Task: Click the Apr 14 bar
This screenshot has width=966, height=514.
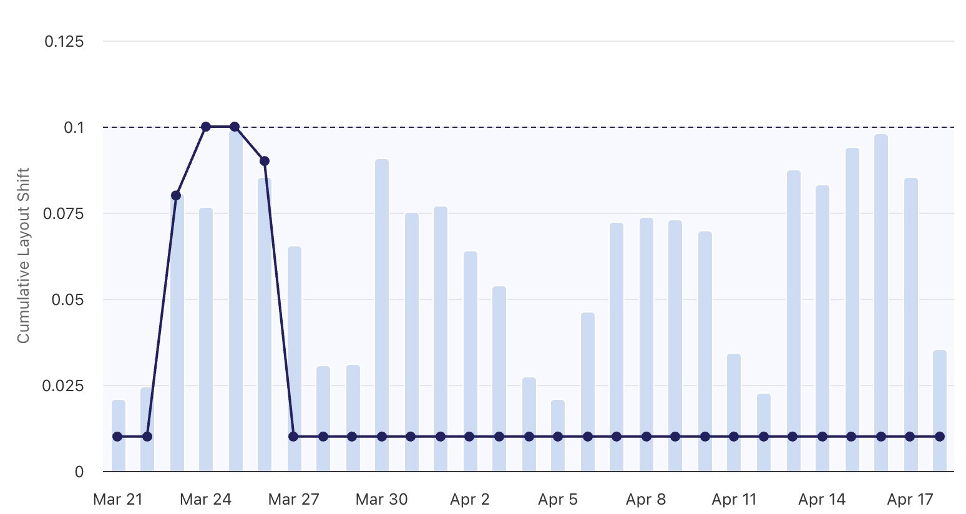Action: click(x=822, y=312)
